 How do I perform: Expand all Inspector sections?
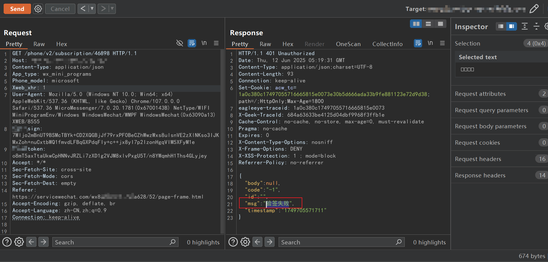coord(525,26)
